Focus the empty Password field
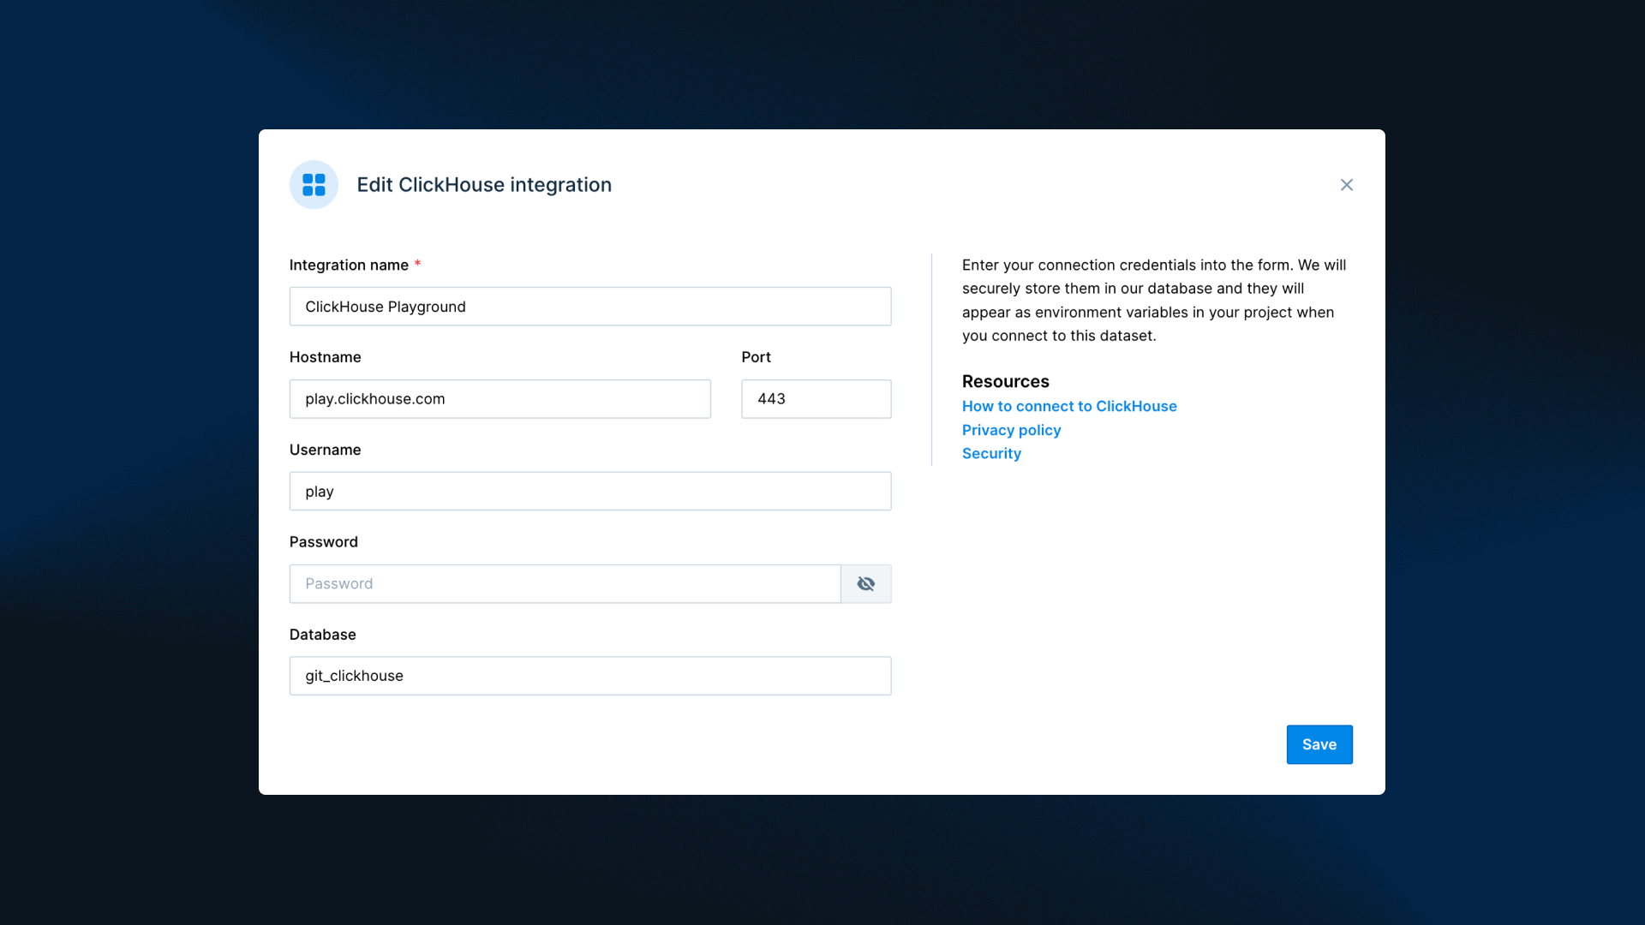 tap(565, 583)
